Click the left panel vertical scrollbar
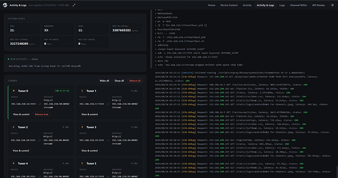This screenshot has height=178, width=338. (151, 39)
